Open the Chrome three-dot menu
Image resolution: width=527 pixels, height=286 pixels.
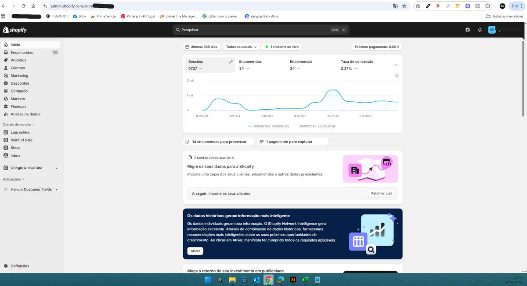pos(521,6)
